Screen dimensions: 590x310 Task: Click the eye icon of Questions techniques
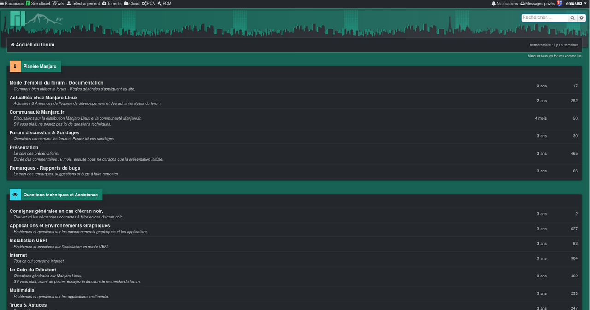15,195
